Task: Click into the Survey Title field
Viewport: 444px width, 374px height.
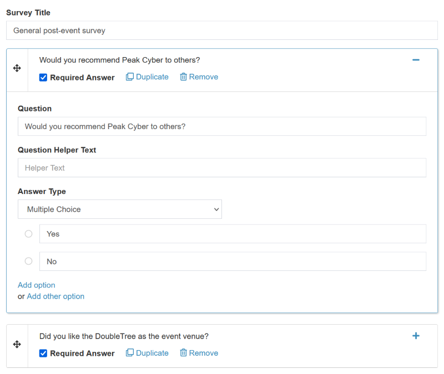Action: click(222, 30)
